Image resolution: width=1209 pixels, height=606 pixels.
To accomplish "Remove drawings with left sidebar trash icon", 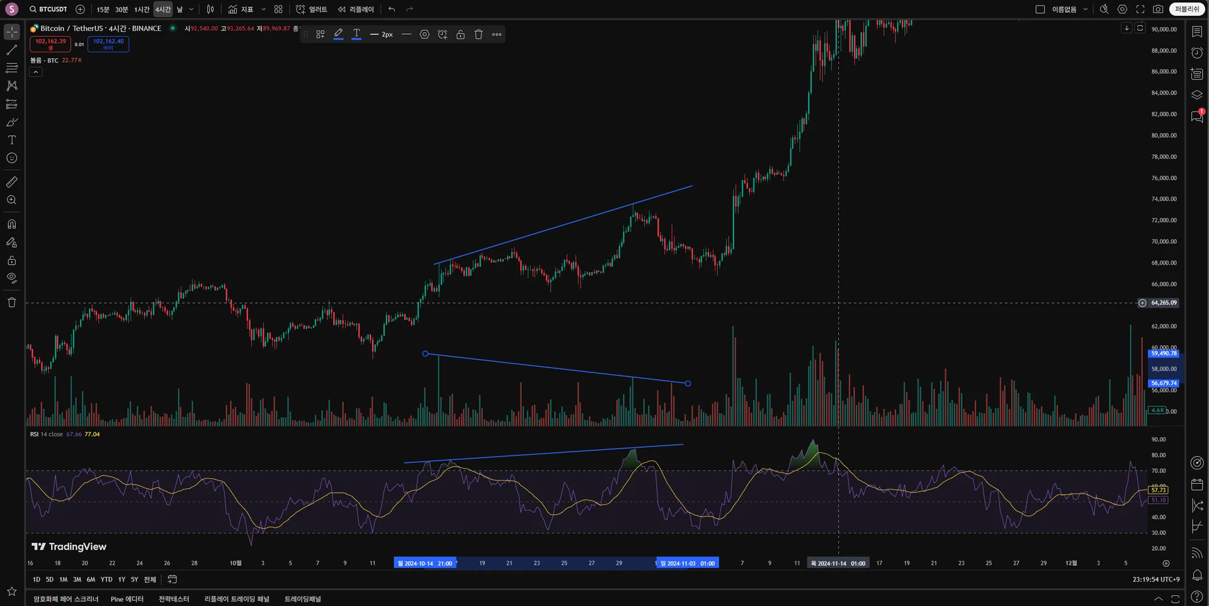I will click(x=12, y=302).
